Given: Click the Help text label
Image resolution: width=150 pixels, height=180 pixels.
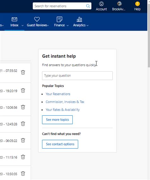Looking at the screenshot, I should tap(137, 9).
